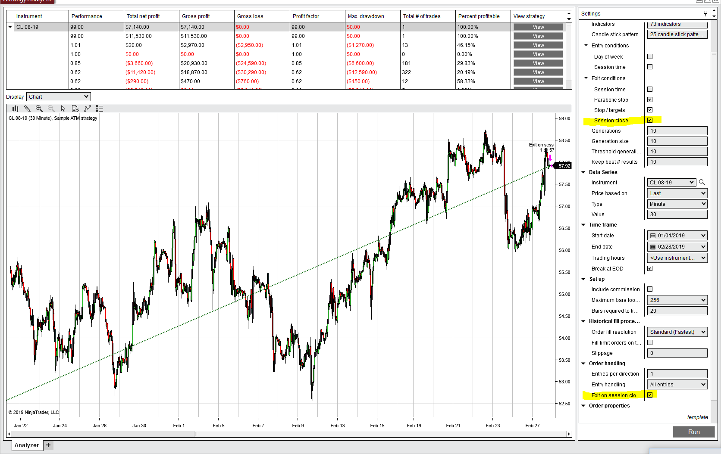The height and width of the screenshot is (454, 721).
Task: Open the Start date calendar icon
Action: click(653, 236)
